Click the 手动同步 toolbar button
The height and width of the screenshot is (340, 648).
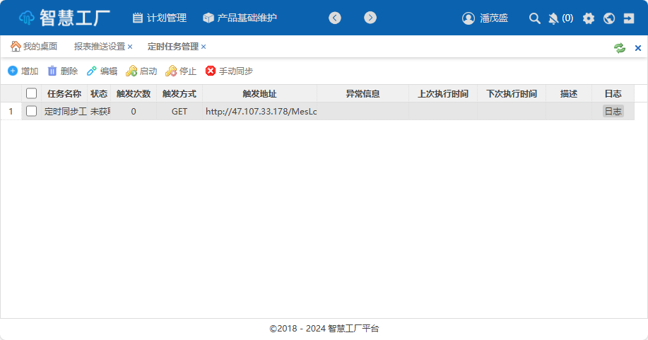coord(229,71)
